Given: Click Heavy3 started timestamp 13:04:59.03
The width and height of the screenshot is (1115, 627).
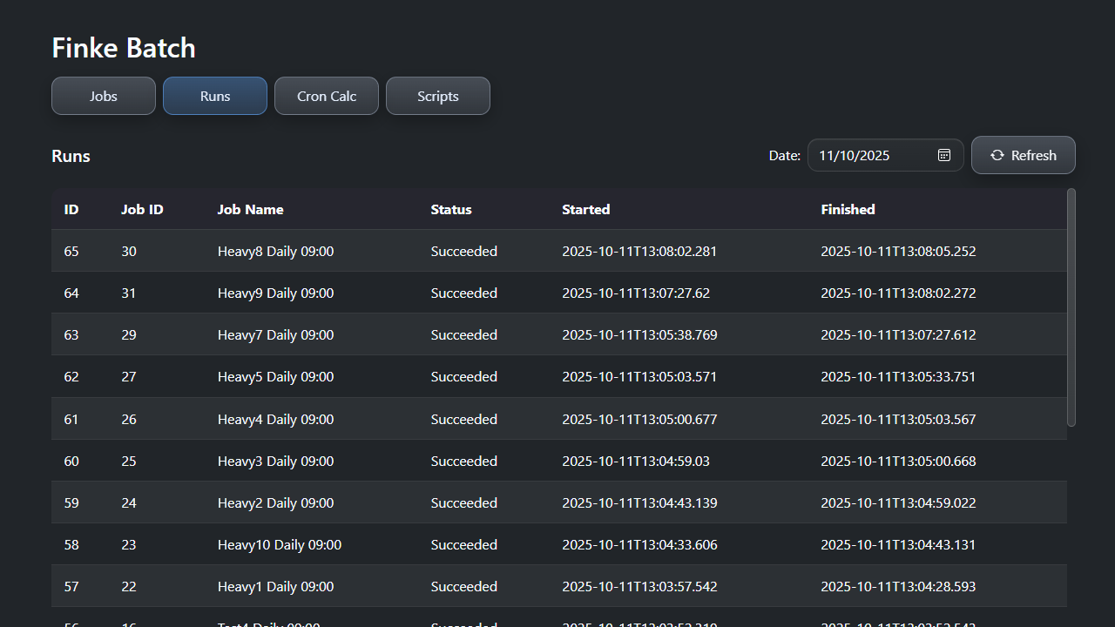Looking at the screenshot, I should tap(635, 461).
